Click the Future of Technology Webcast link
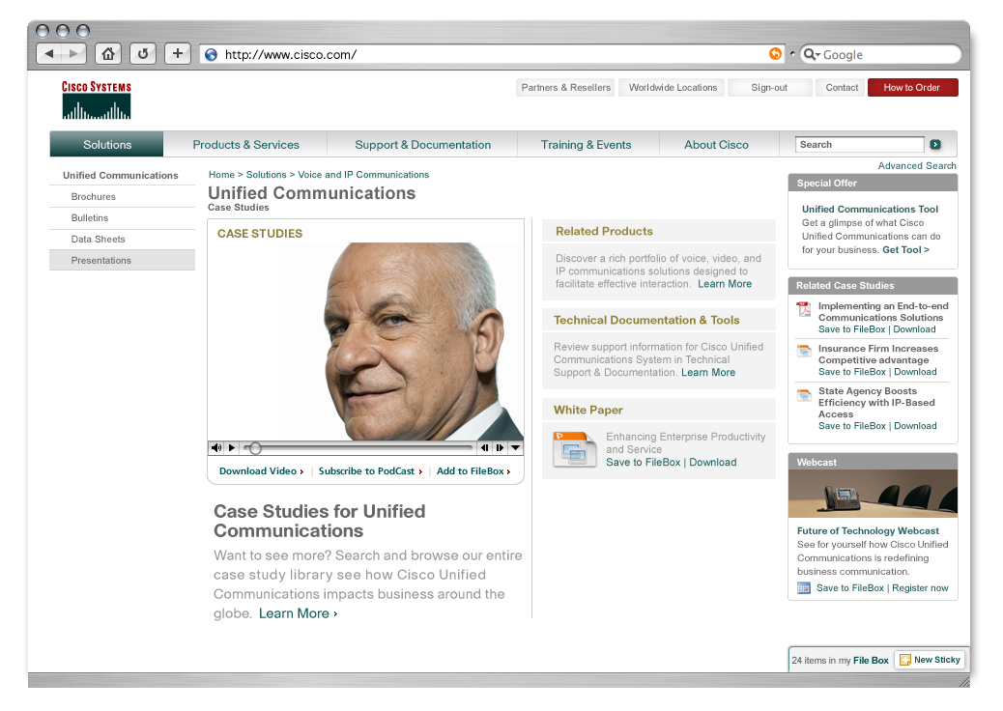Viewport: 1003px width, 711px height. click(868, 530)
